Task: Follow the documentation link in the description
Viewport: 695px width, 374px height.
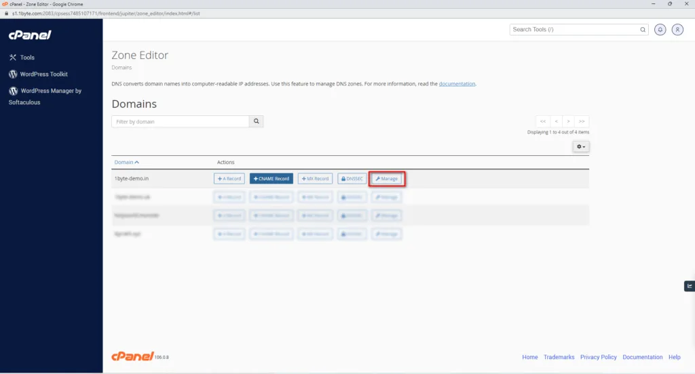Action: pyautogui.click(x=457, y=83)
